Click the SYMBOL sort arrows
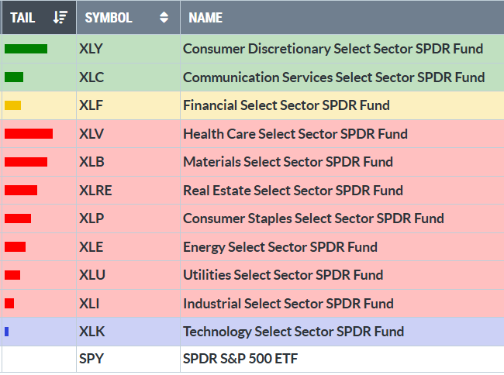 coord(164,17)
